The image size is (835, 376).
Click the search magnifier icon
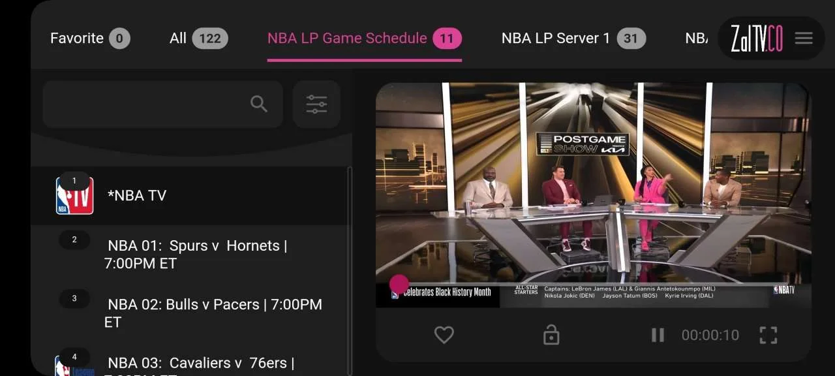click(259, 104)
